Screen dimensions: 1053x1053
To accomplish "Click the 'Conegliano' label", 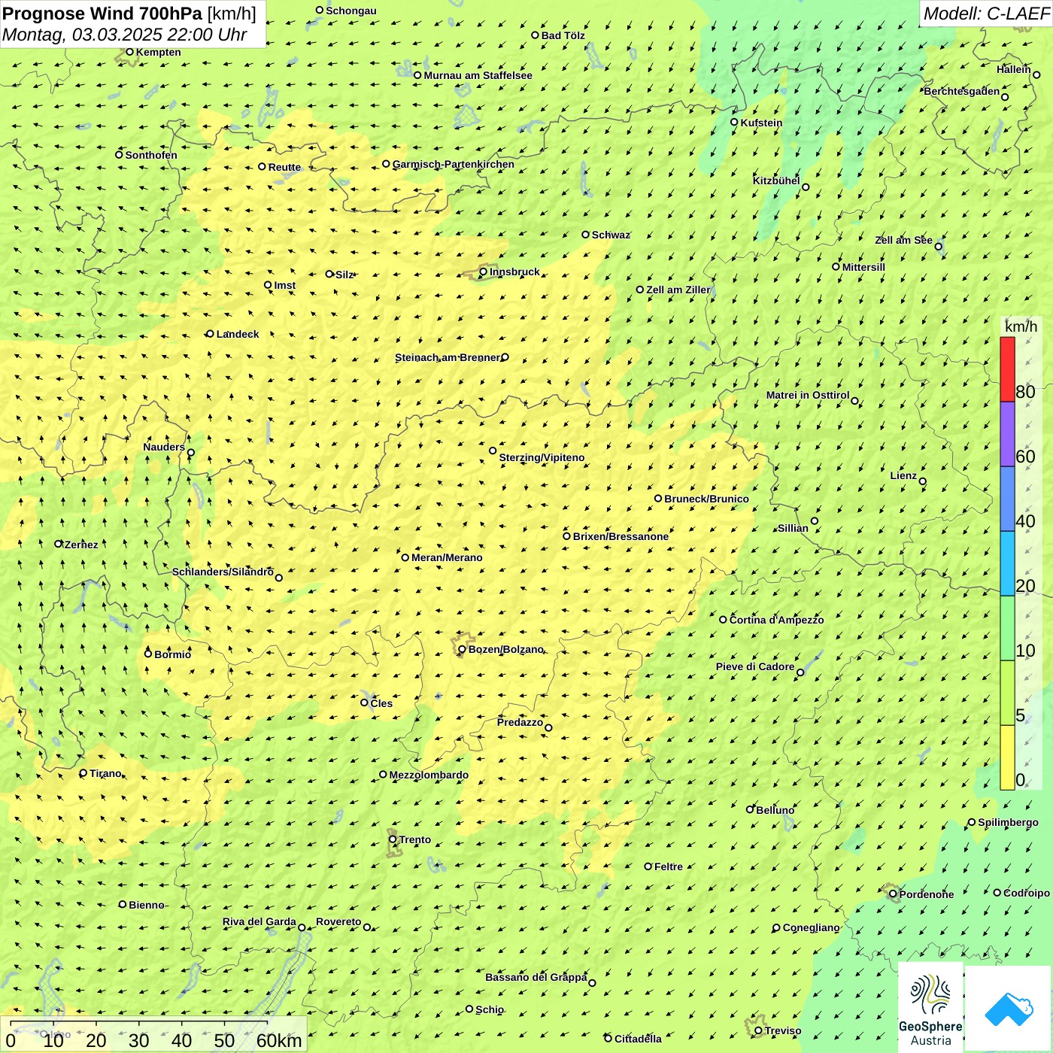I will pyautogui.click(x=811, y=927).
